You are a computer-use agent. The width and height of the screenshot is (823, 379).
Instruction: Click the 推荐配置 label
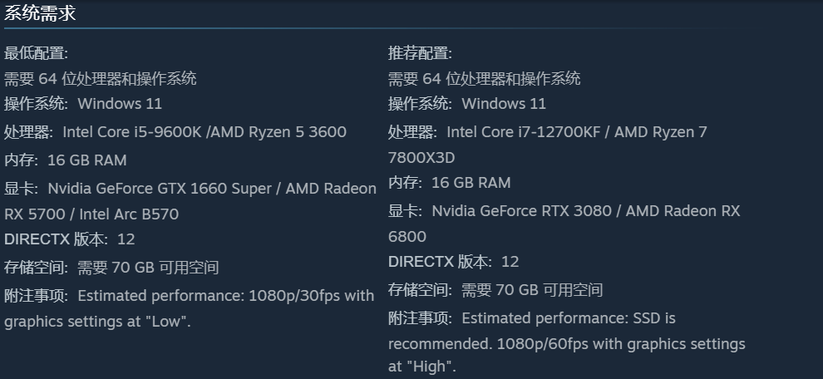tap(420, 54)
